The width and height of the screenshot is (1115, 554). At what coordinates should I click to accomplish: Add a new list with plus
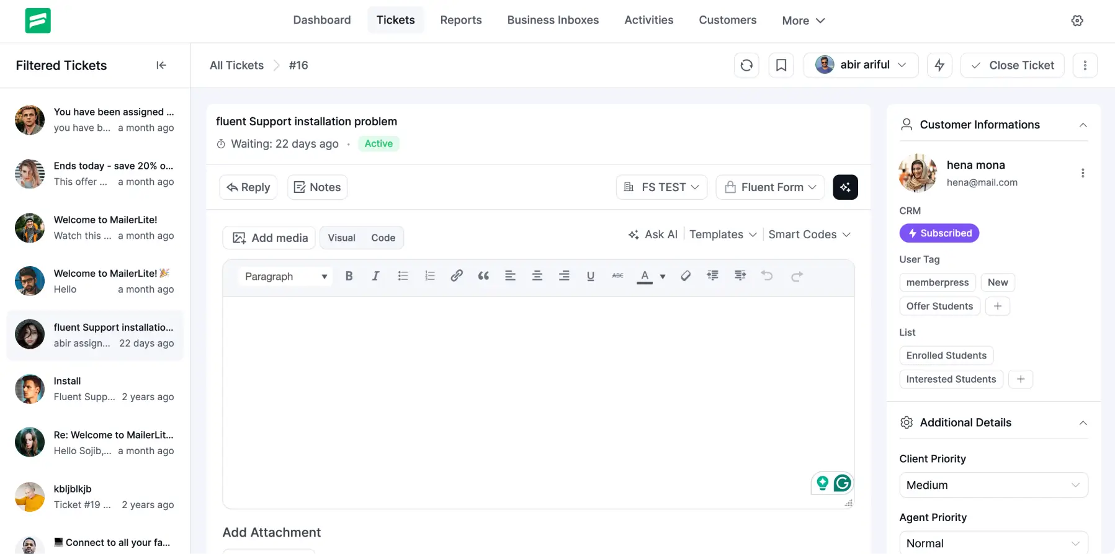pyautogui.click(x=1020, y=379)
